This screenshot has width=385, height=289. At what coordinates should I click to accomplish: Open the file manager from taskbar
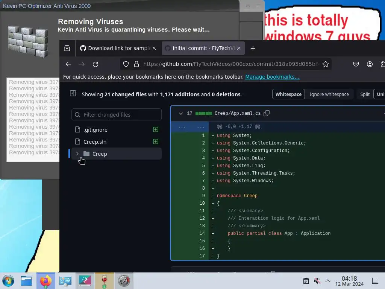(x=26, y=281)
